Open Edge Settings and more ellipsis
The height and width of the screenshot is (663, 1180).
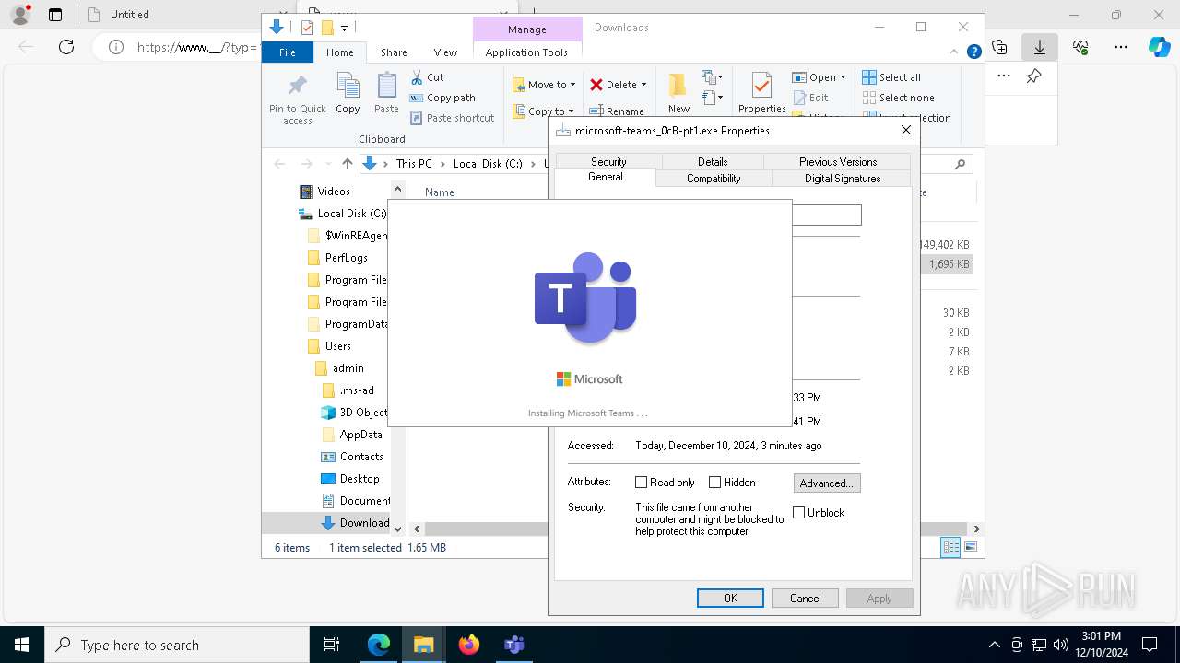tap(1121, 47)
